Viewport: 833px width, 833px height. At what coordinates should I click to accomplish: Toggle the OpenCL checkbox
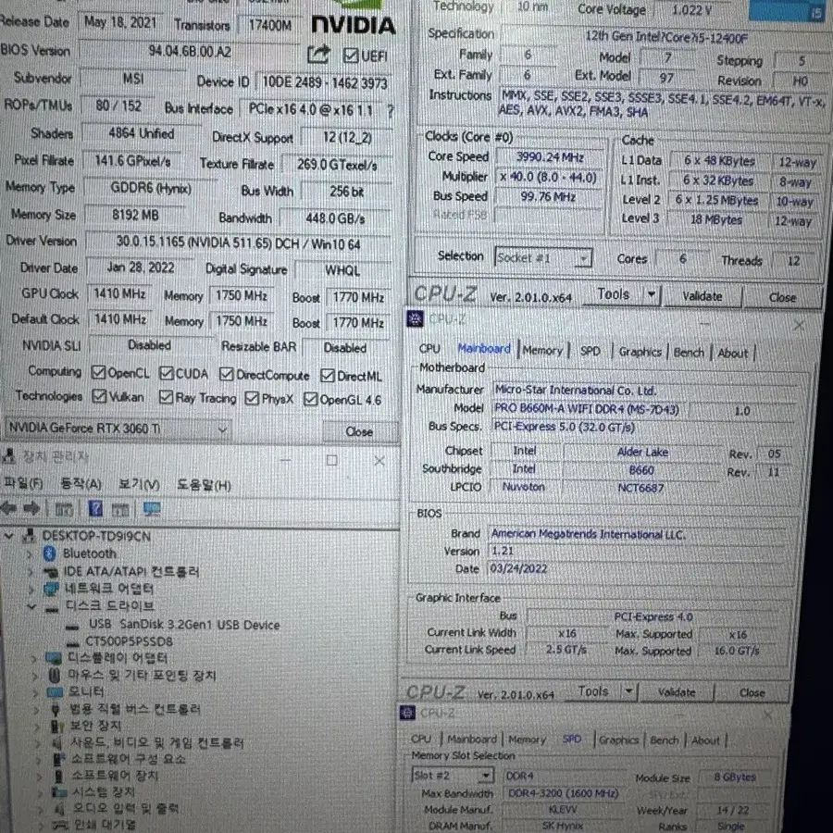[98, 372]
